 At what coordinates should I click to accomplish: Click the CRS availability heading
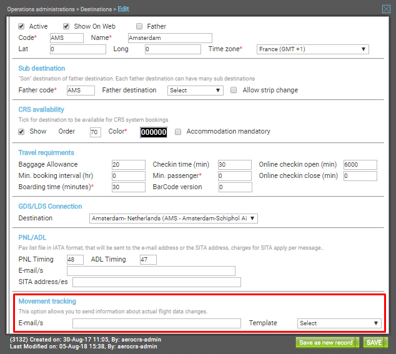pyautogui.click(x=41, y=110)
